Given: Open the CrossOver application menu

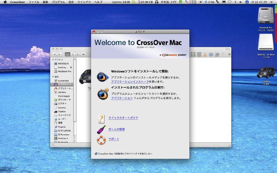Looking at the screenshot, I should click(x=18, y=2).
